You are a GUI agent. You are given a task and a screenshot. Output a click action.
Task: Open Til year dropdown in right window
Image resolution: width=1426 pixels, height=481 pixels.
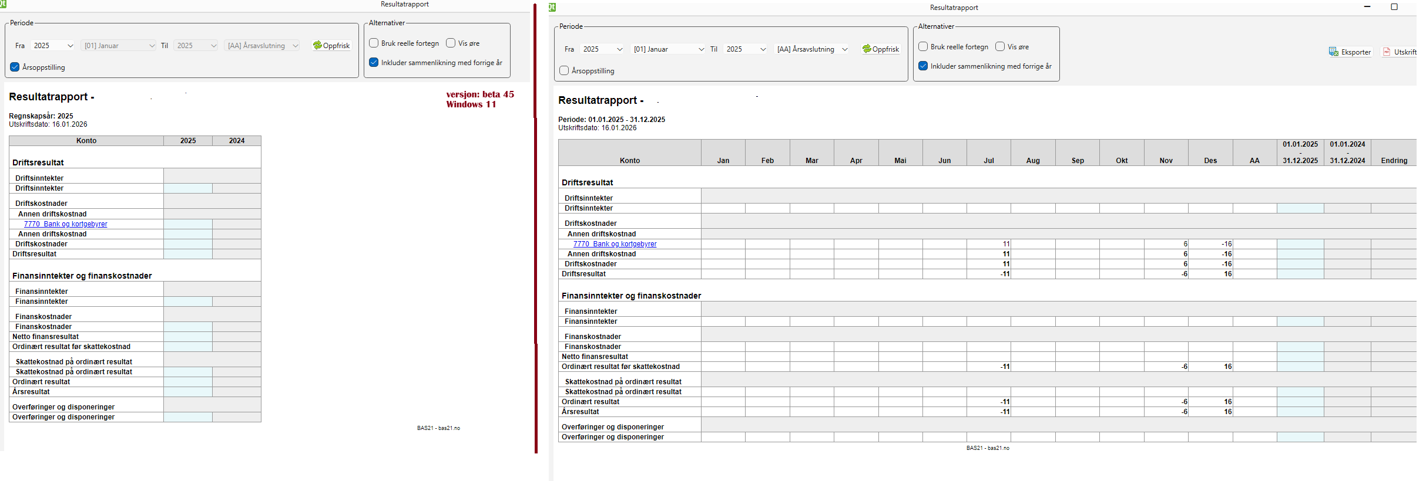(x=746, y=49)
